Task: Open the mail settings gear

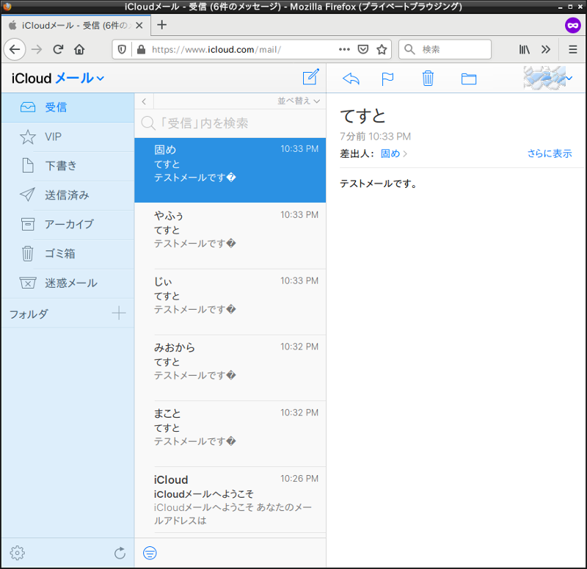Action: [x=17, y=553]
